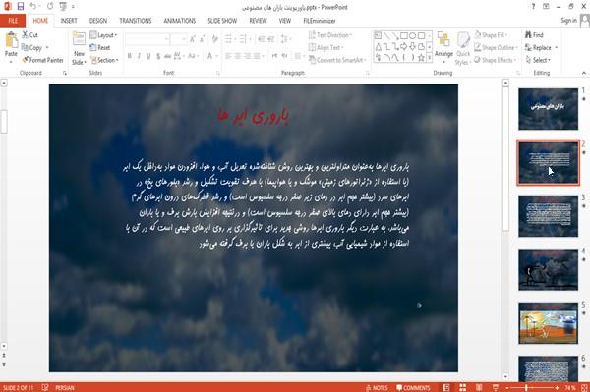Open PowerPoint Help question mark
This screenshot has width=590, height=392.
point(533,7)
